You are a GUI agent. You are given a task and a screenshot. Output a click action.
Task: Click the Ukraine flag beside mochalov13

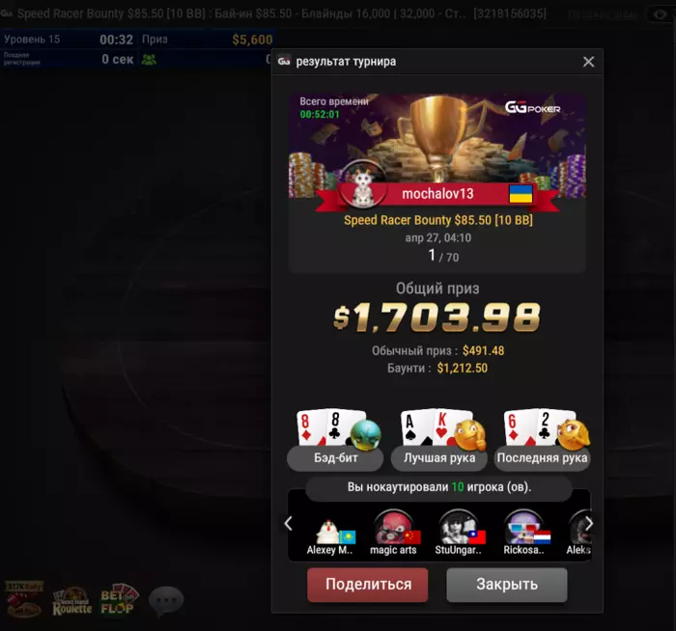(x=521, y=194)
